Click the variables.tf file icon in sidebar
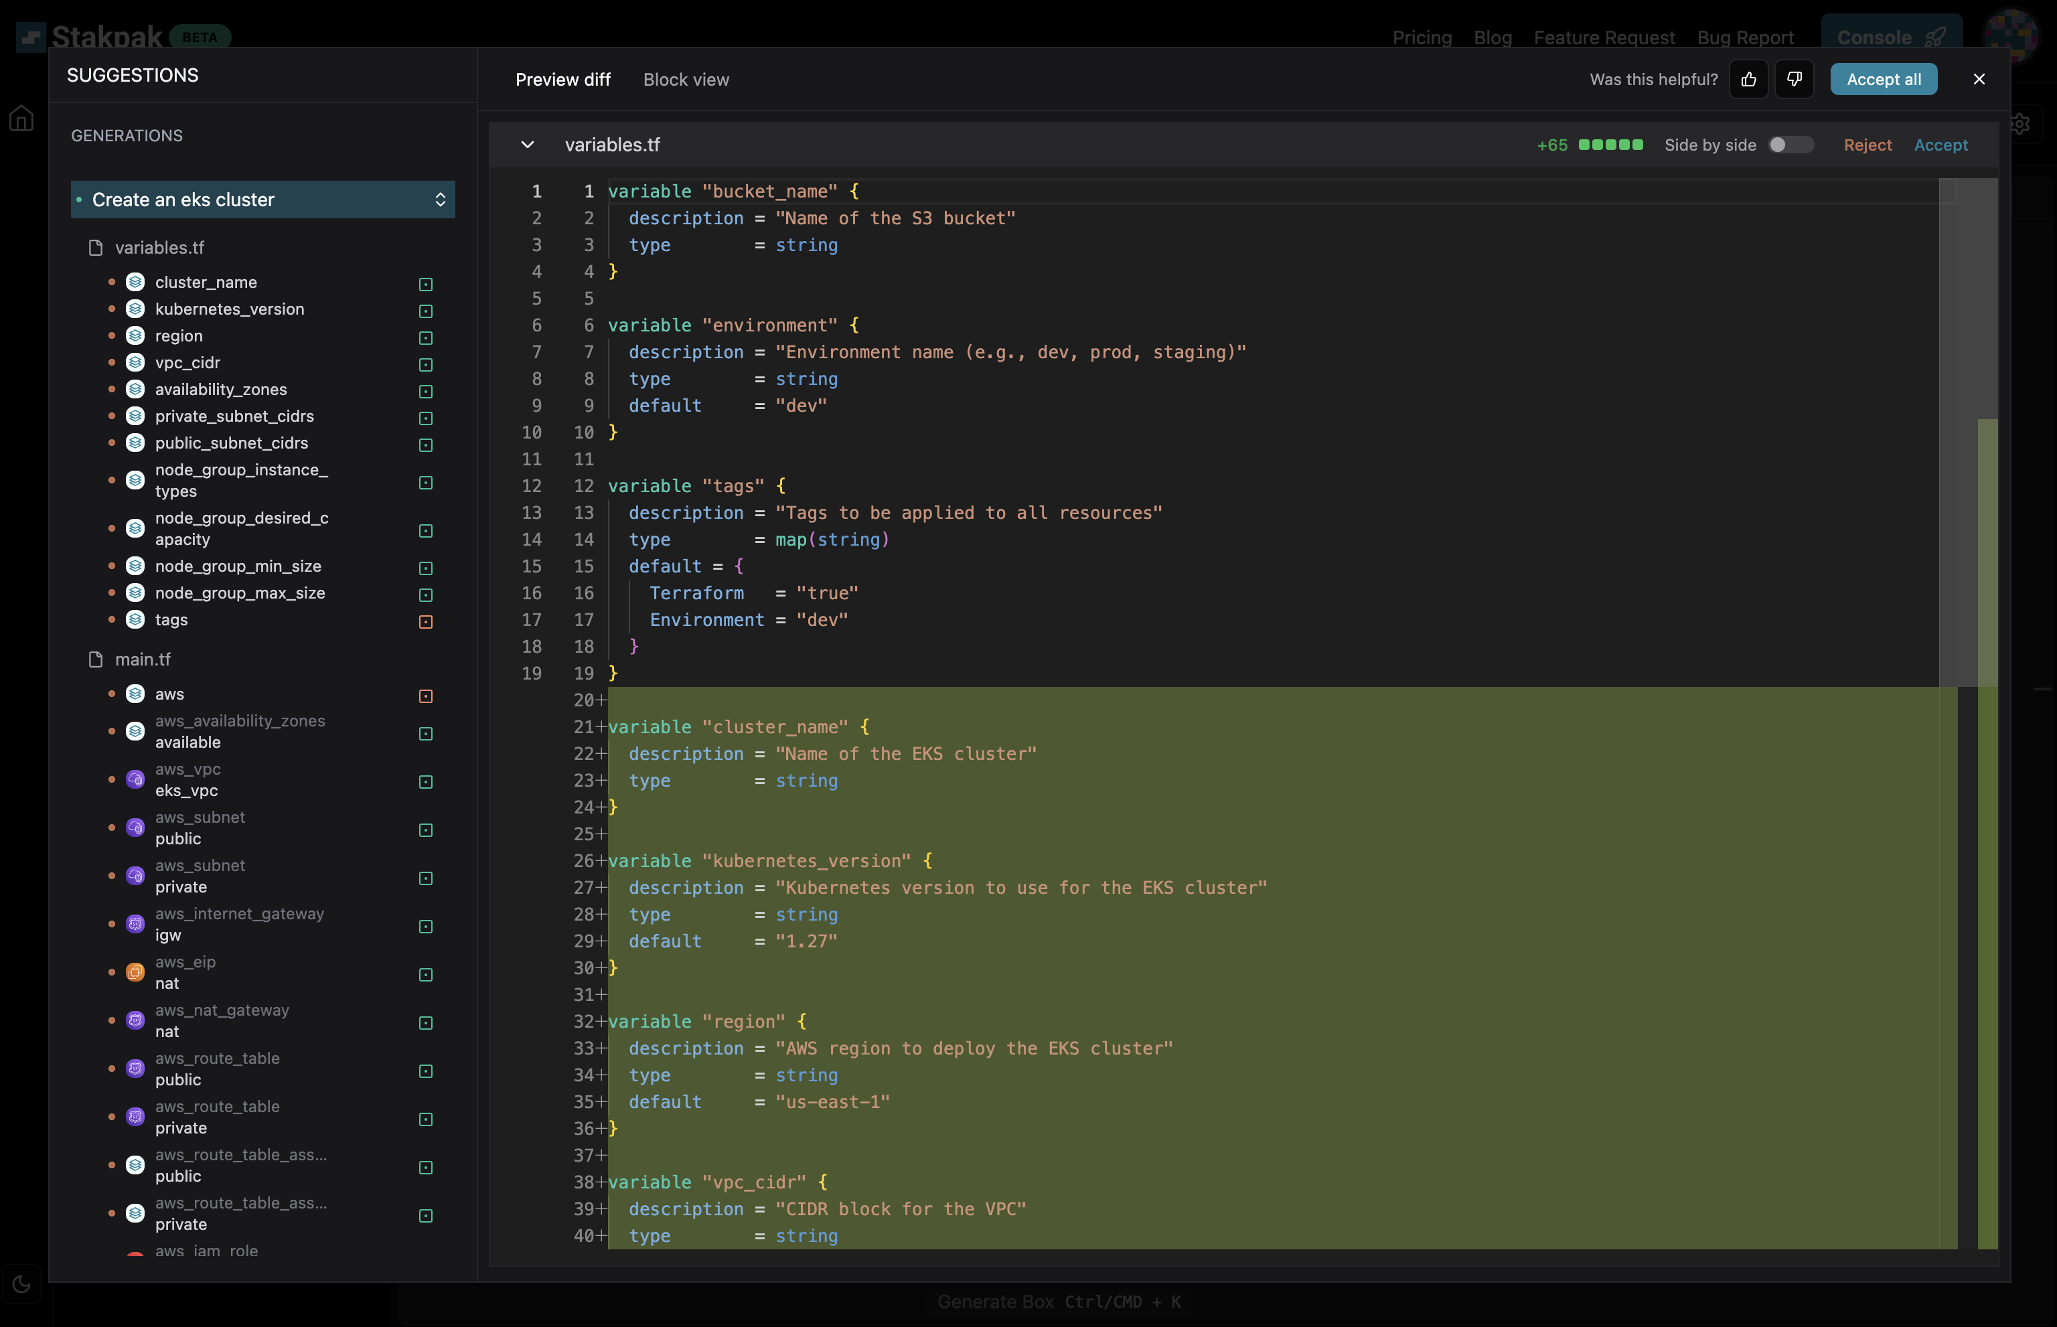The image size is (2057, 1327). tap(96, 247)
